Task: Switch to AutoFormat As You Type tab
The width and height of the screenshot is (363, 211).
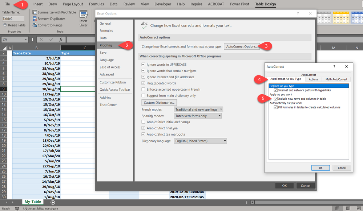Action: coord(286,79)
